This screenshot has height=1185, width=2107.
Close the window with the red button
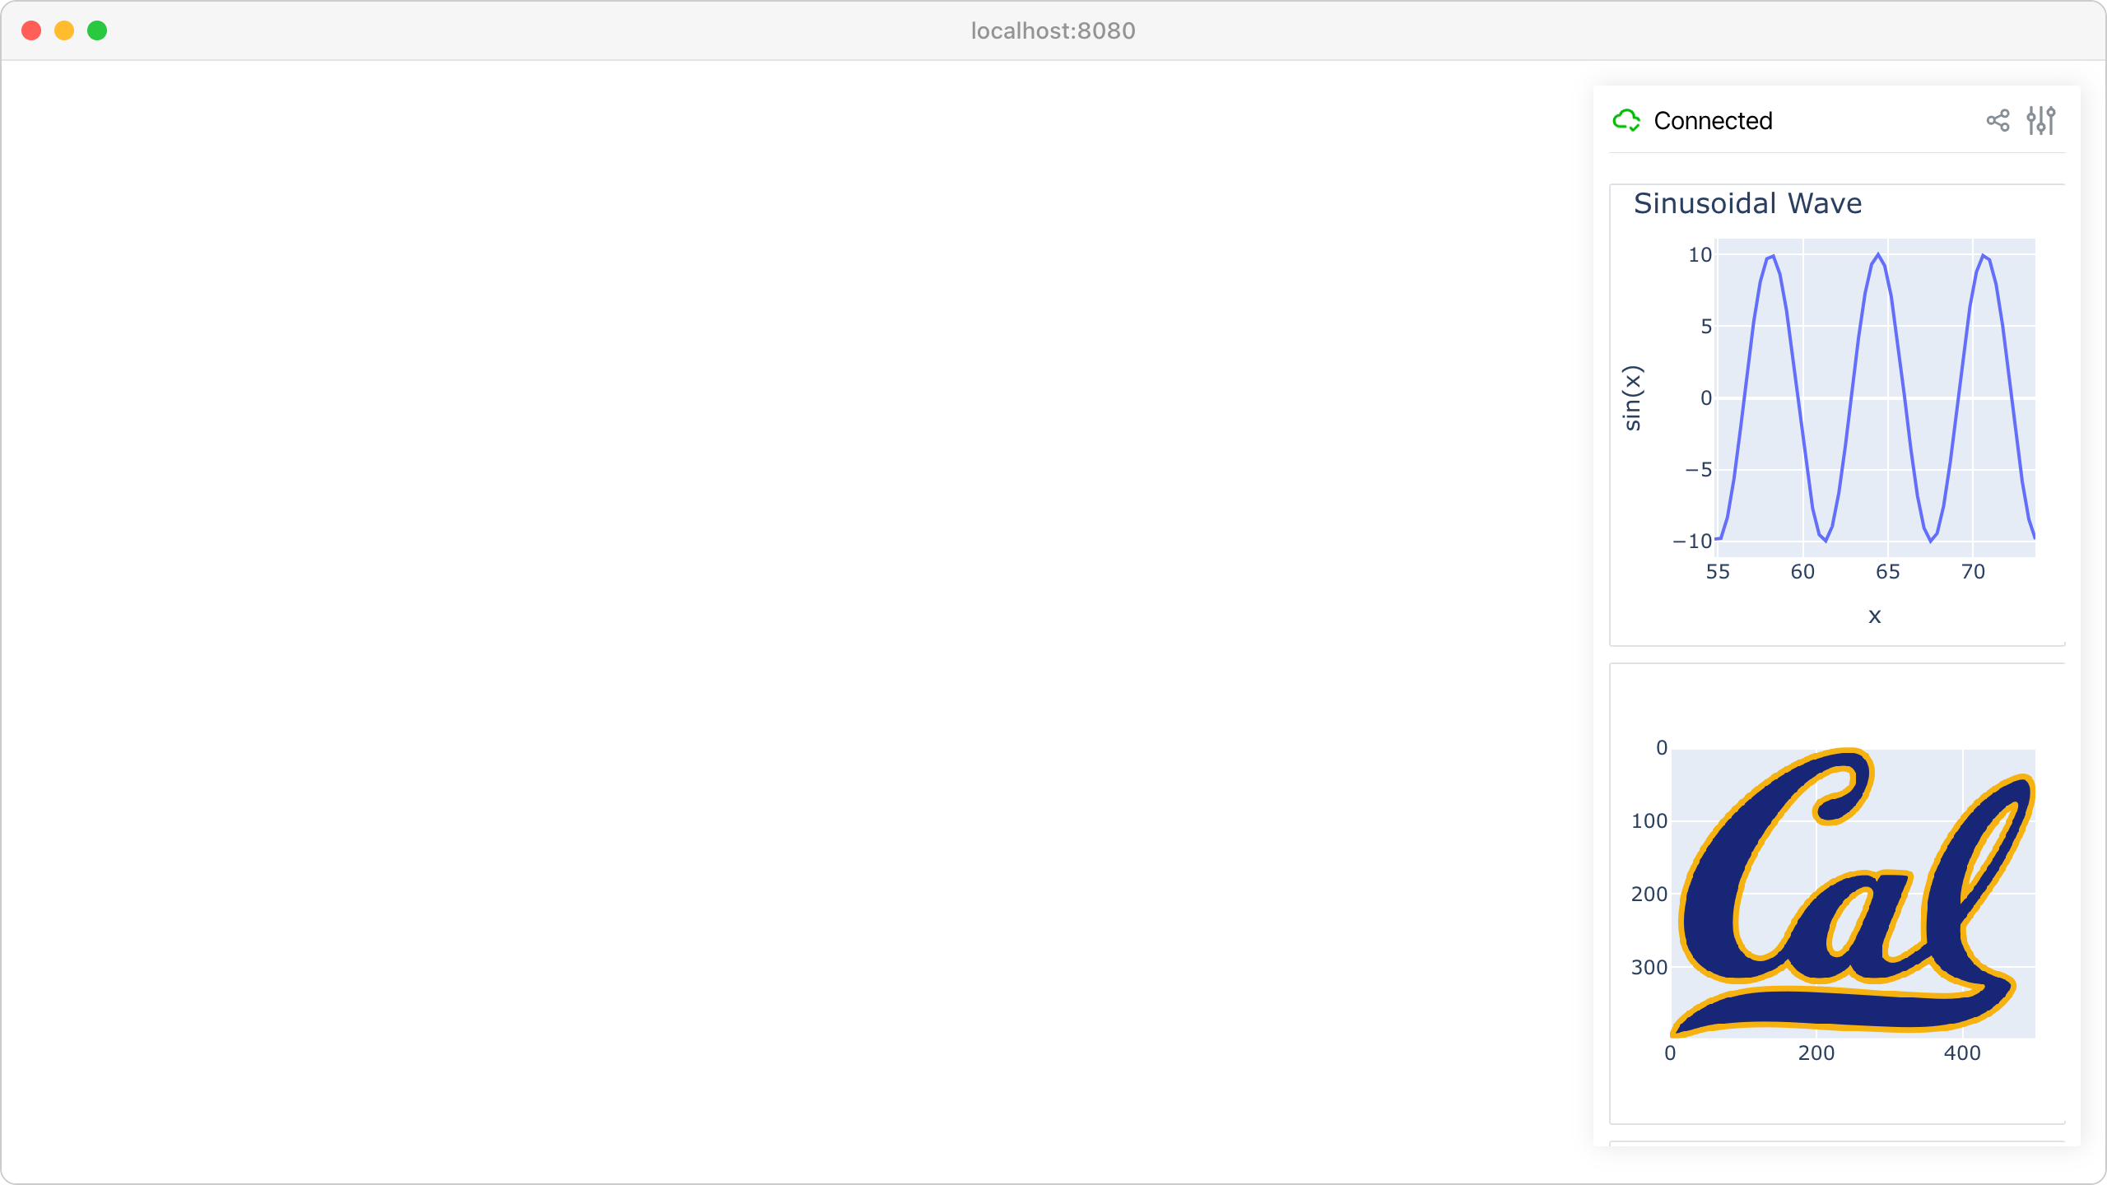coord(31,30)
